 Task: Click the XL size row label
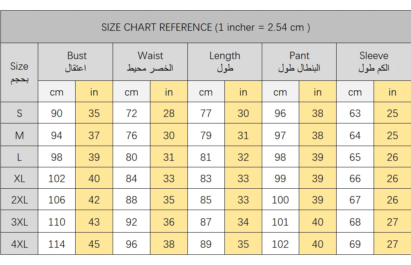pyautogui.click(x=19, y=178)
